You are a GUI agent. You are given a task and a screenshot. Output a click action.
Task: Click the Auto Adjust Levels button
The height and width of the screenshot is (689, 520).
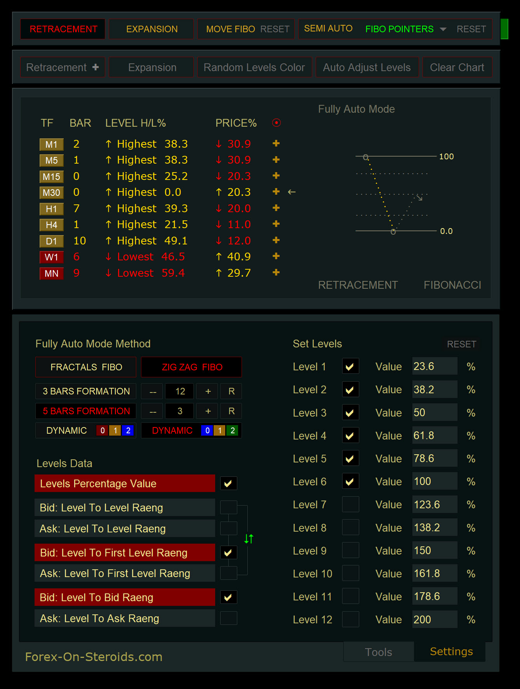(367, 67)
